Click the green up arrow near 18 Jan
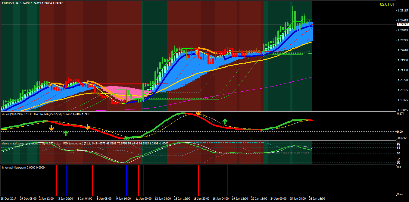 [x=225, y=121]
